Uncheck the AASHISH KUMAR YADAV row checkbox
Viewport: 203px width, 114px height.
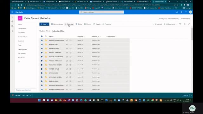tap(42, 40)
